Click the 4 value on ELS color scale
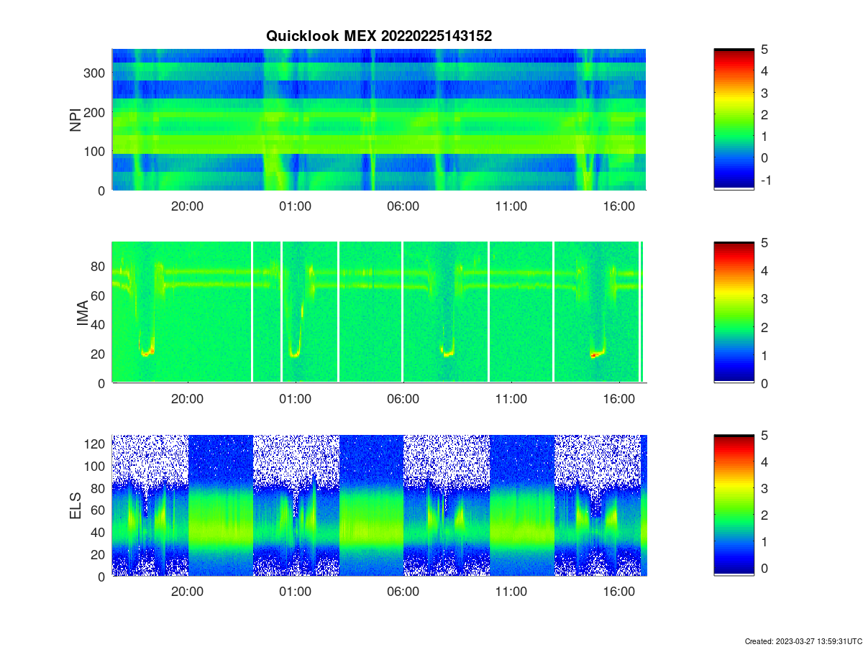Image resolution: width=863 pixels, height=647 pixels. coord(765,462)
